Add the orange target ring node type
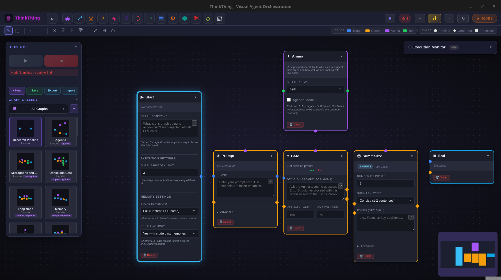This screenshot has height=280, width=501. (91, 18)
